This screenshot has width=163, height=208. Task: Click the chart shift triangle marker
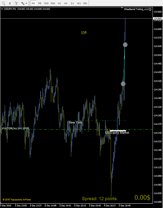click(122, 8)
